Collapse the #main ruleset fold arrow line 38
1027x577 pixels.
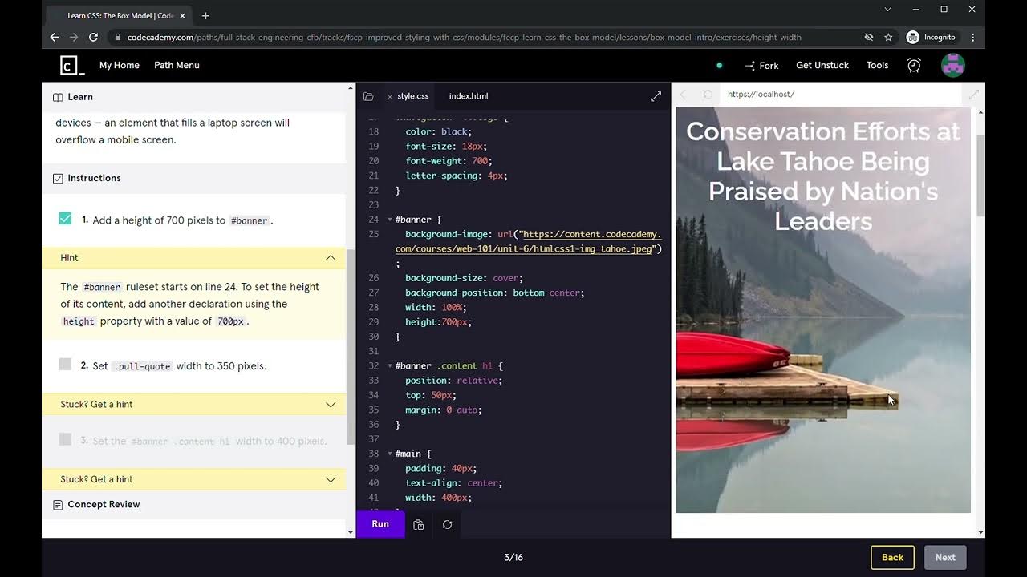pos(390,454)
